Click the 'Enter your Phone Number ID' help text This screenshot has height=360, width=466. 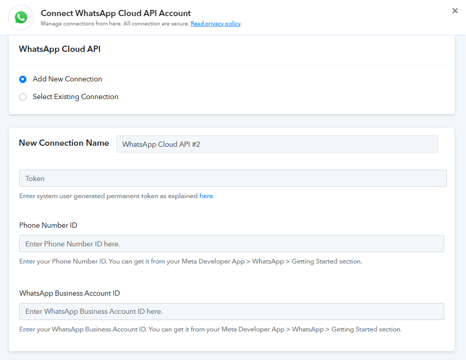click(x=191, y=261)
